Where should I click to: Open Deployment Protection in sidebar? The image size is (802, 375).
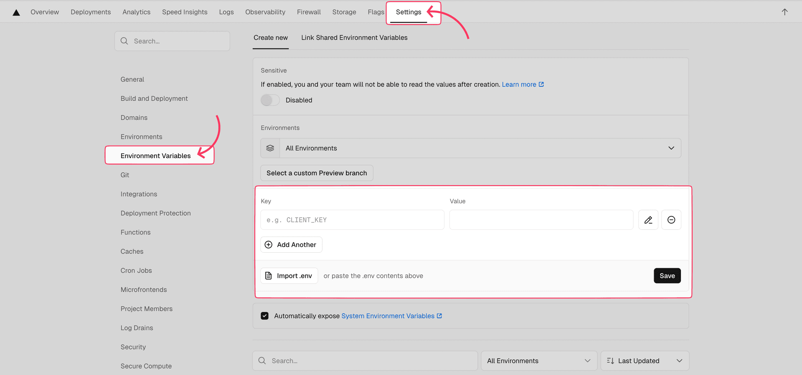[155, 213]
